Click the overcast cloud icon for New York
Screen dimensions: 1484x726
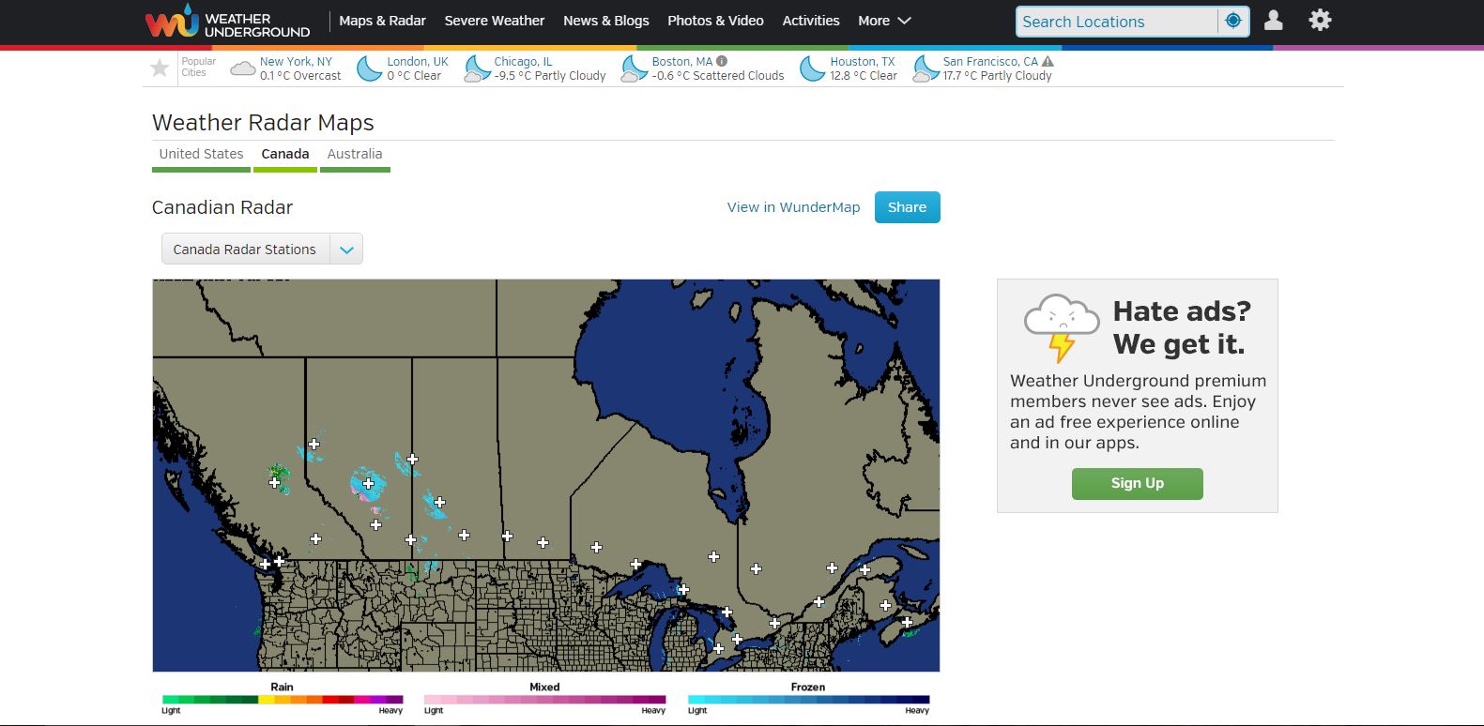243,68
